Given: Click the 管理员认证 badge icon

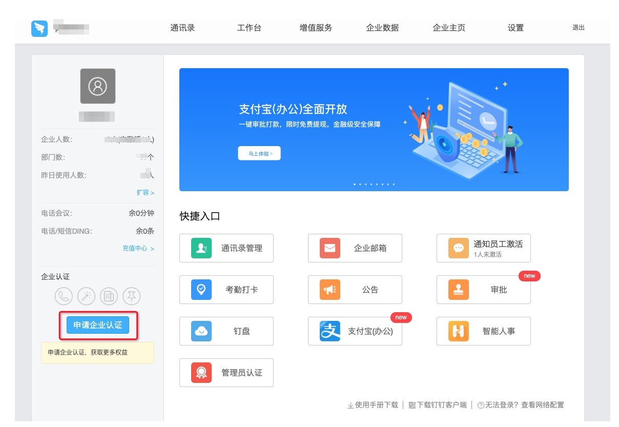Looking at the screenshot, I should 201,373.
